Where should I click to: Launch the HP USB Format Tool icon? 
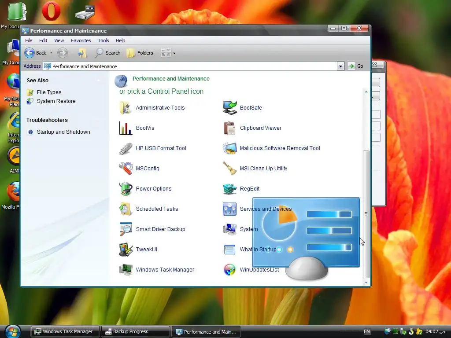point(126,148)
